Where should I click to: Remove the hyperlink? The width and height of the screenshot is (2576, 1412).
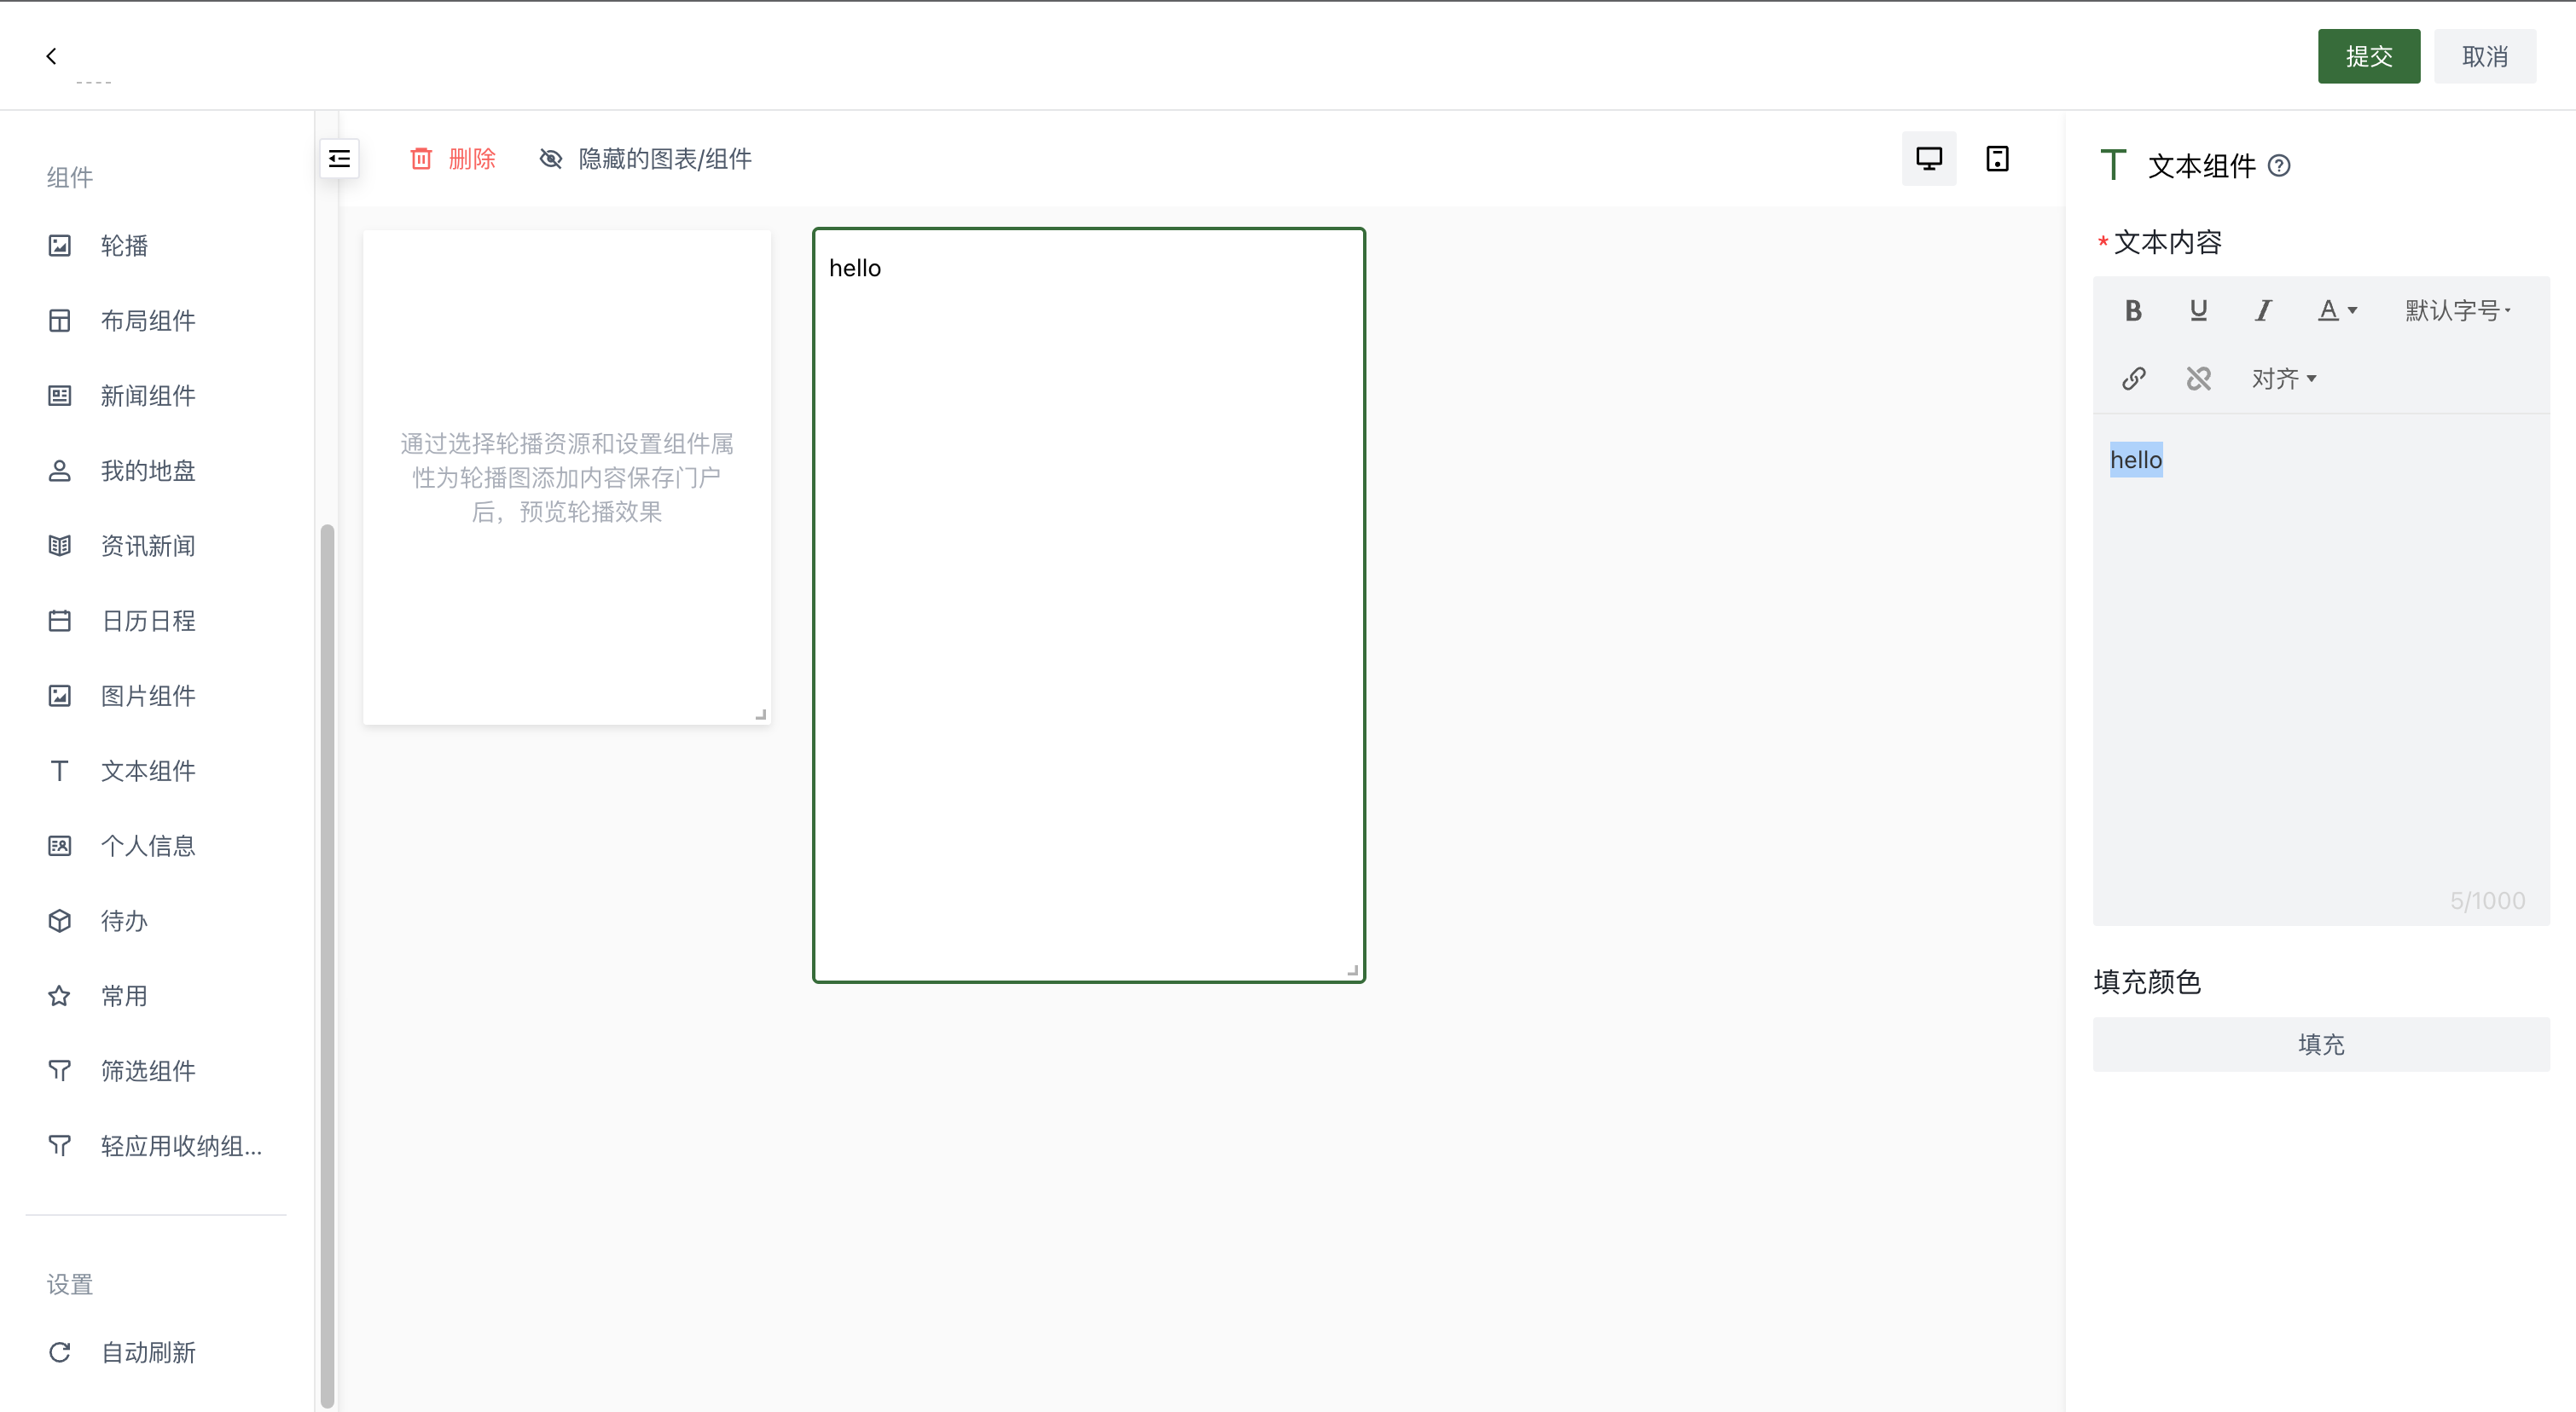(2198, 379)
